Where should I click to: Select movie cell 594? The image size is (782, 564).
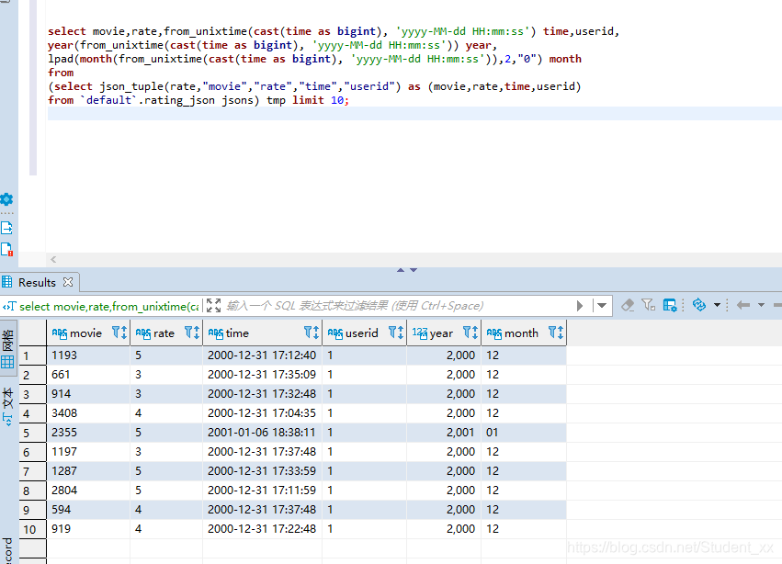88,509
